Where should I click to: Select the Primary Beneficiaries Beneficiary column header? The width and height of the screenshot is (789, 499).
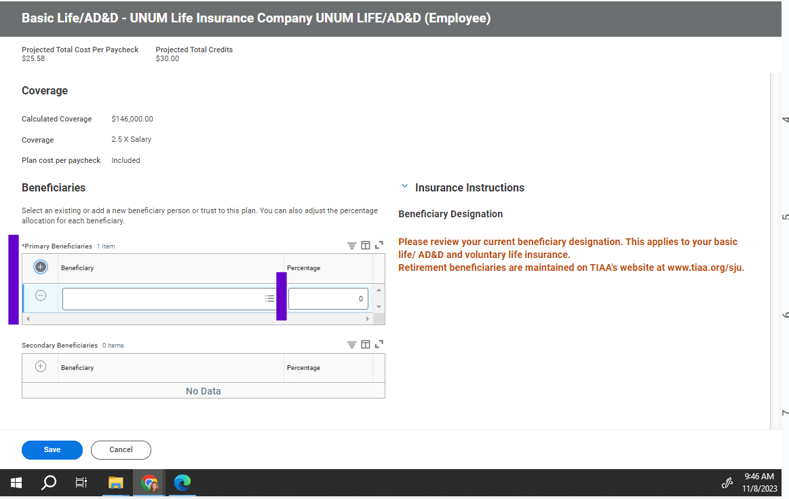pos(77,268)
